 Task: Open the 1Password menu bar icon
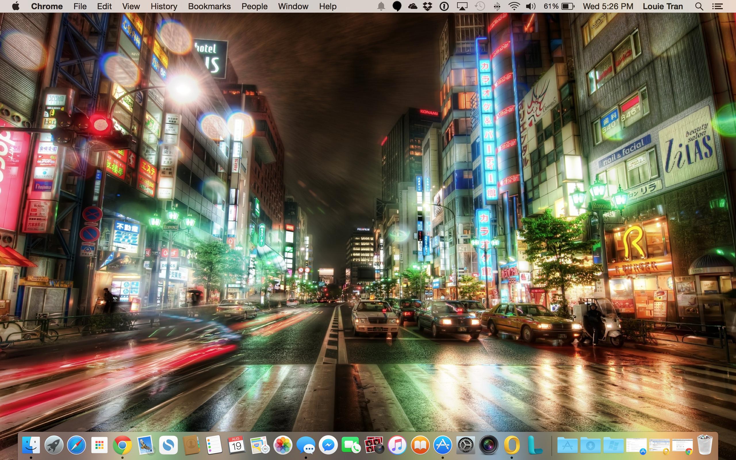444,6
